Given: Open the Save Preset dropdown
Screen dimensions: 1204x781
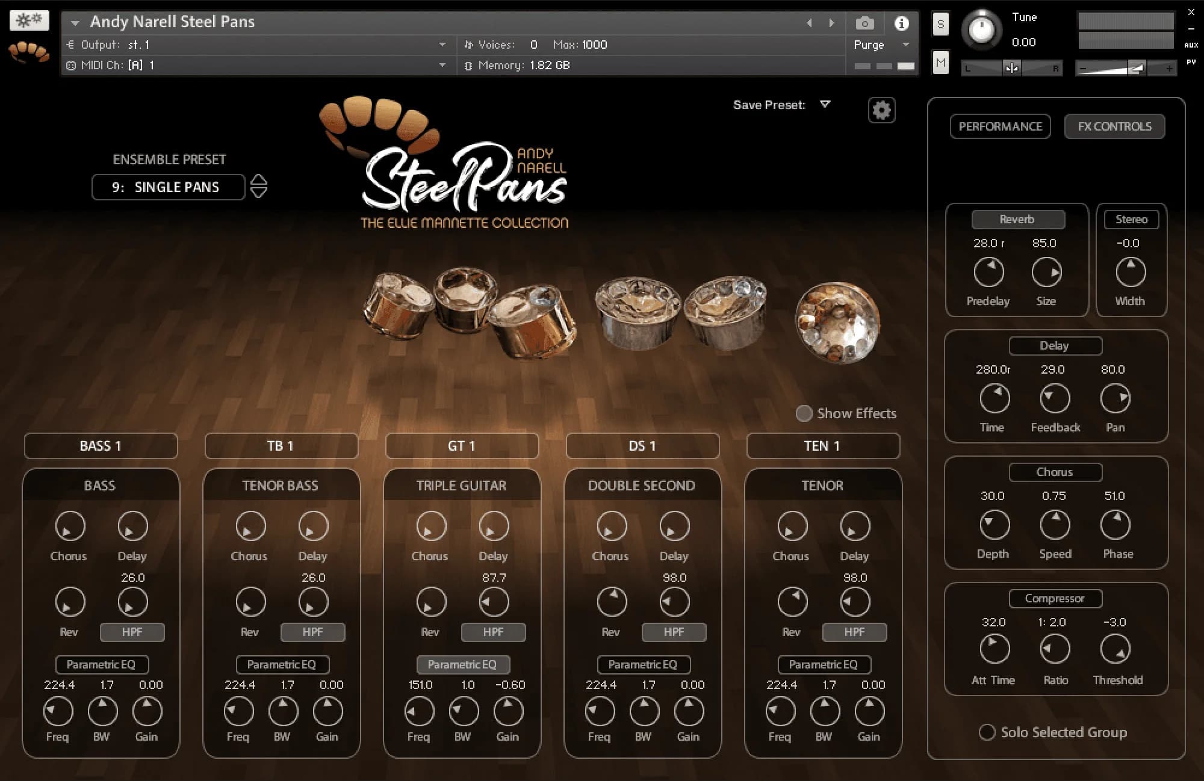Looking at the screenshot, I should pyautogui.click(x=825, y=105).
